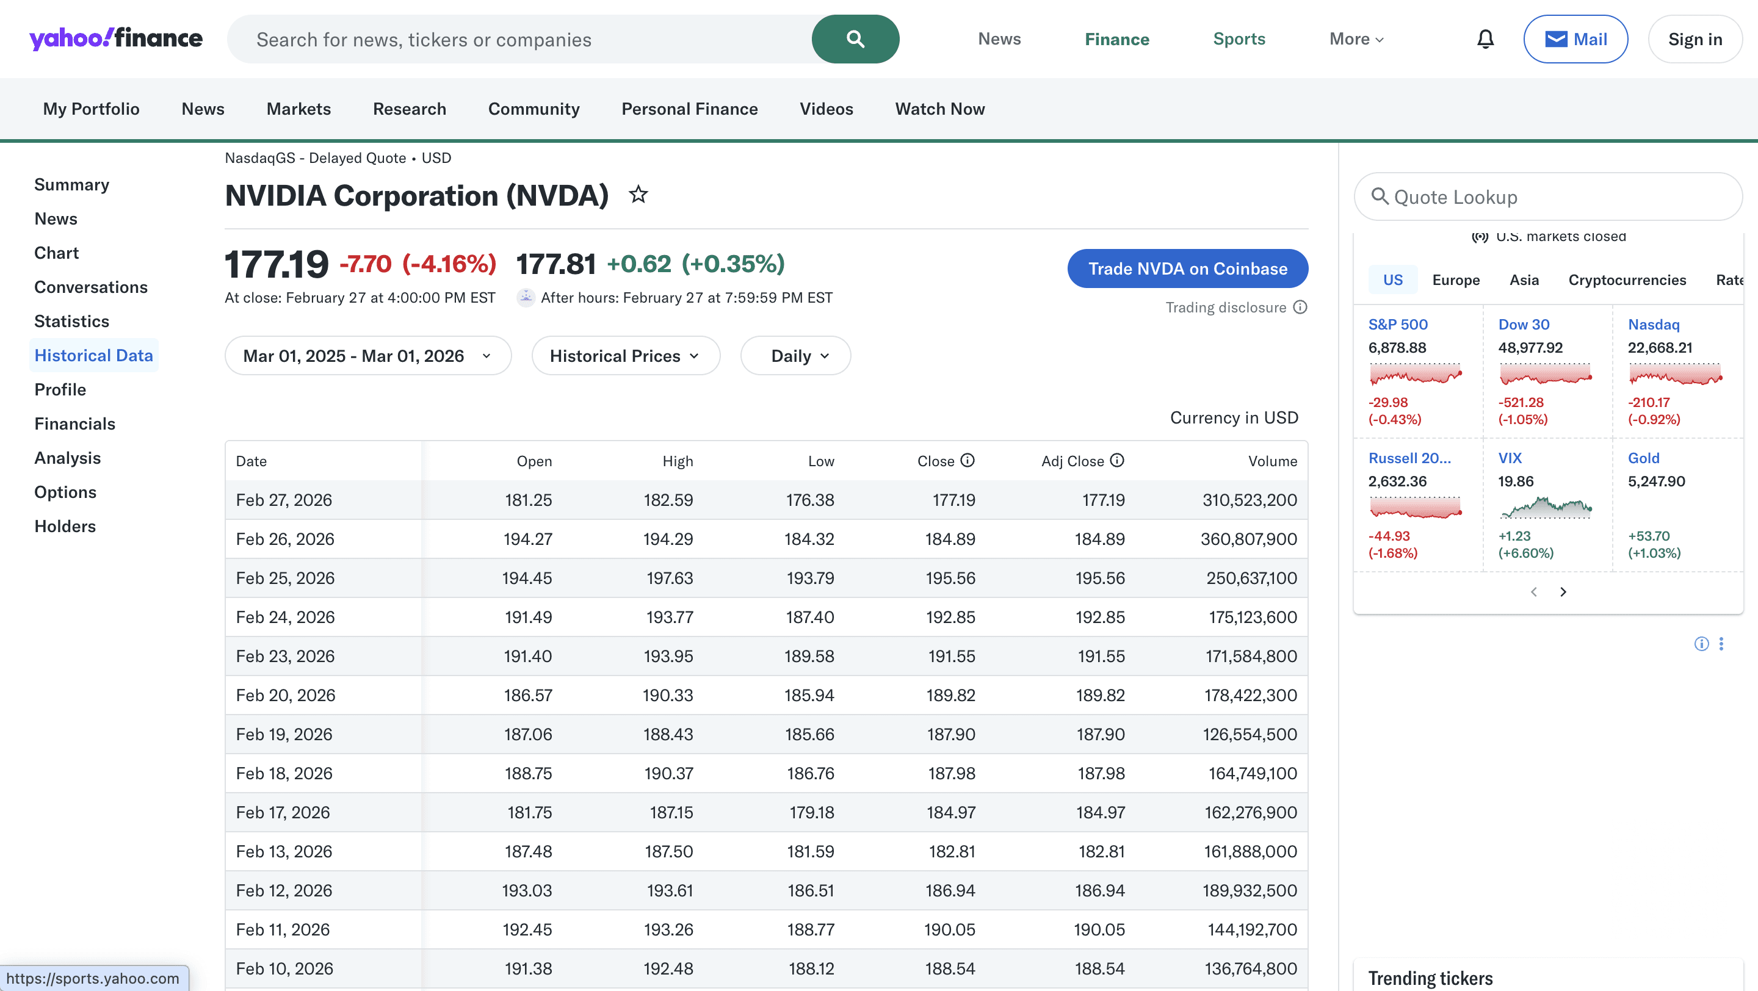Open the Markets navigation menu
Viewport: 1758px width, 991px height.
(x=298, y=109)
